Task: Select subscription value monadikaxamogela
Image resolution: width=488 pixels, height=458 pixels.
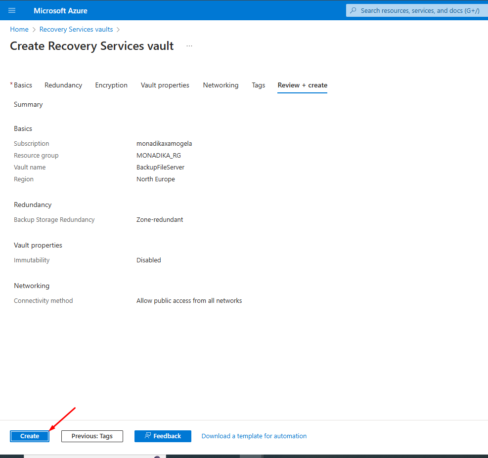Action: [x=164, y=144]
